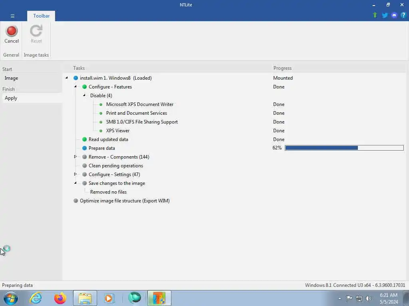Click the Tasks column header
The image size is (409, 306).
point(79,68)
